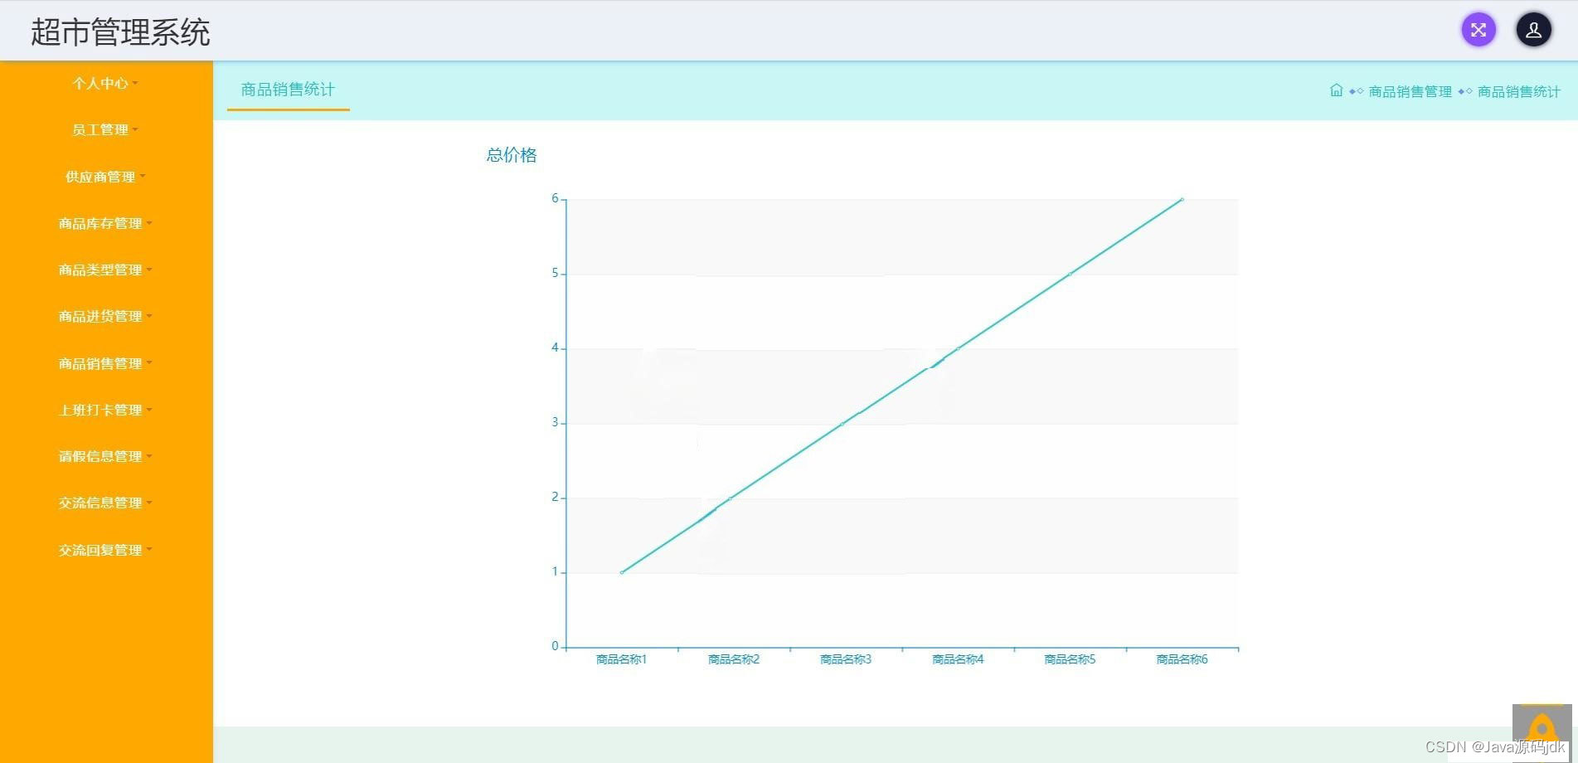Click the chart data point for 商品名称5
This screenshot has width=1578, height=763.
click(1070, 274)
